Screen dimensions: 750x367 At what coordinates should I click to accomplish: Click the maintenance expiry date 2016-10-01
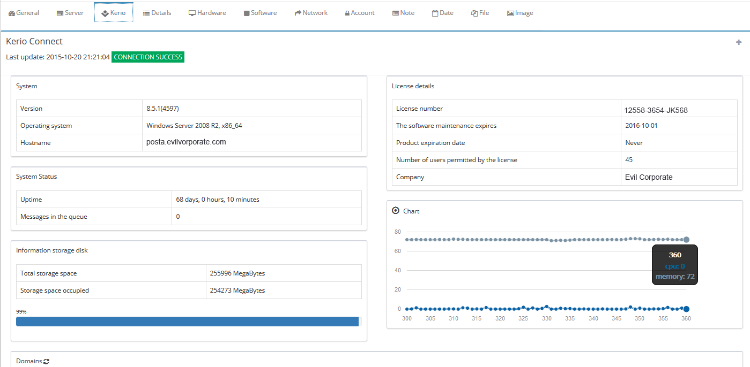641,126
